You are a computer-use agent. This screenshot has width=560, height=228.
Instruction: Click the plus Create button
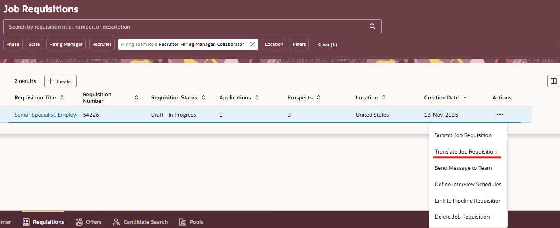(x=60, y=81)
